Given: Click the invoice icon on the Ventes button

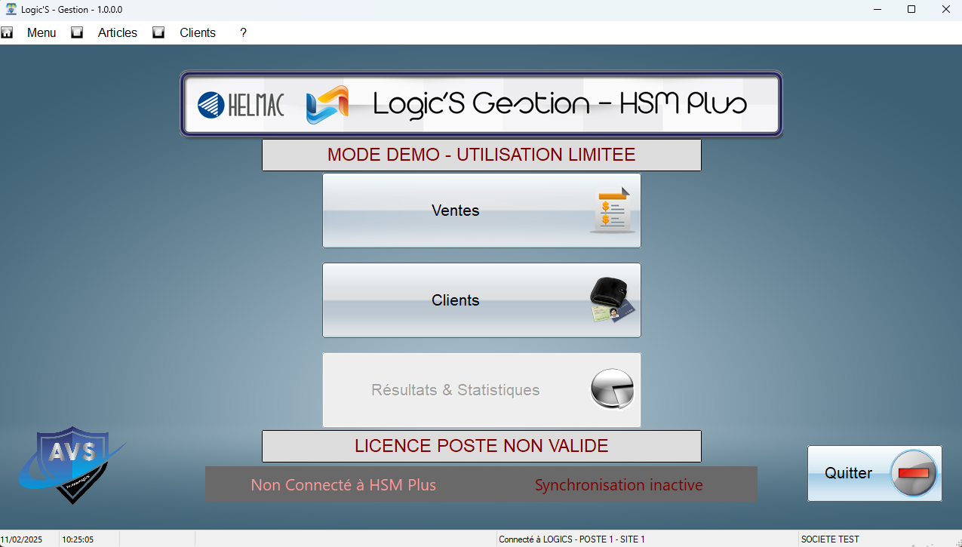Looking at the screenshot, I should pyautogui.click(x=612, y=211).
